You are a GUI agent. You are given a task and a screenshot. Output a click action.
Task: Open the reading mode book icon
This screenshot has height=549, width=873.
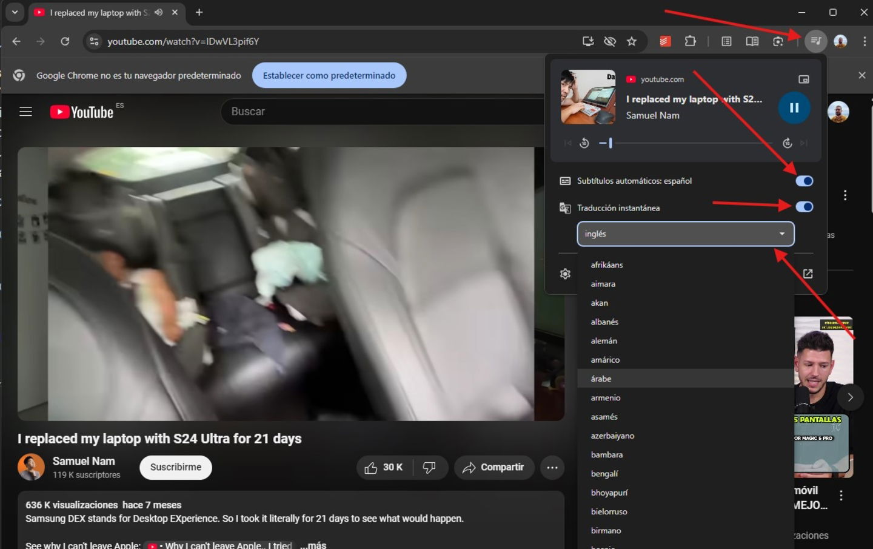tap(752, 41)
